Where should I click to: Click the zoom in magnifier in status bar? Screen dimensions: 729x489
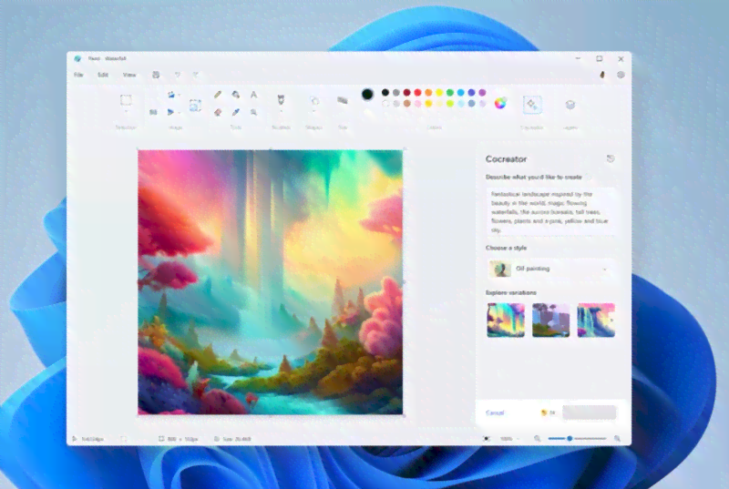(x=618, y=438)
